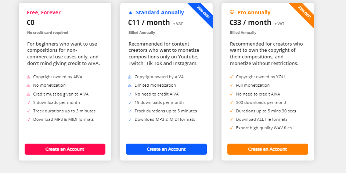Image resolution: width=346 pixels, height=173 pixels.
Task: Select the Standard Annually plan heading
Action: (x=160, y=12)
